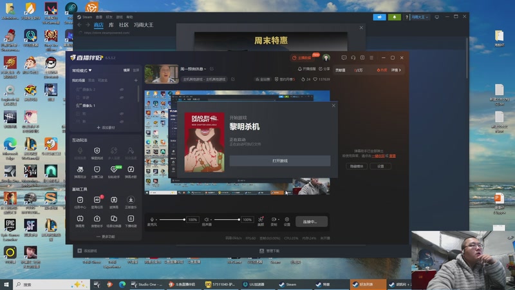Add a new scene with the plus icon

pyautogui.click(x=136, y=80)
